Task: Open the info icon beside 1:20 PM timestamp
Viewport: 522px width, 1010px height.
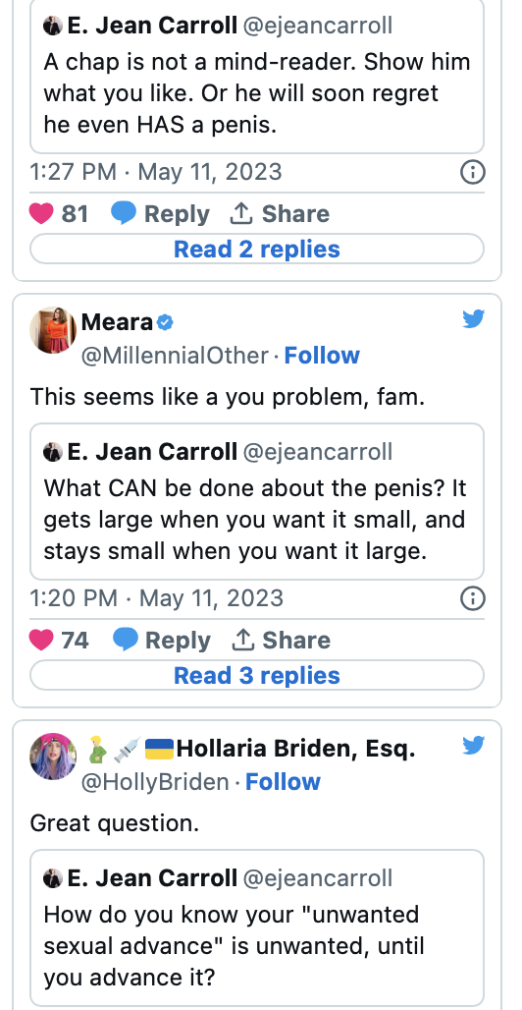Action: point(472,598)
